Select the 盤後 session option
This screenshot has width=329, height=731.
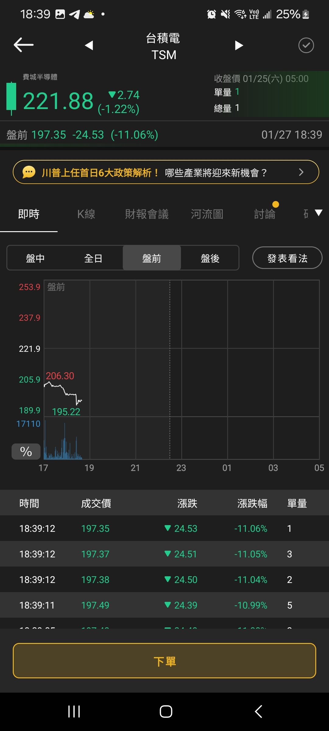pos(210,258)
